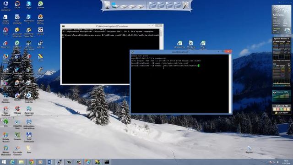Click the System Monitor II gadget header
The height and width of the screenshot is (165, 293).
point(282,38)
